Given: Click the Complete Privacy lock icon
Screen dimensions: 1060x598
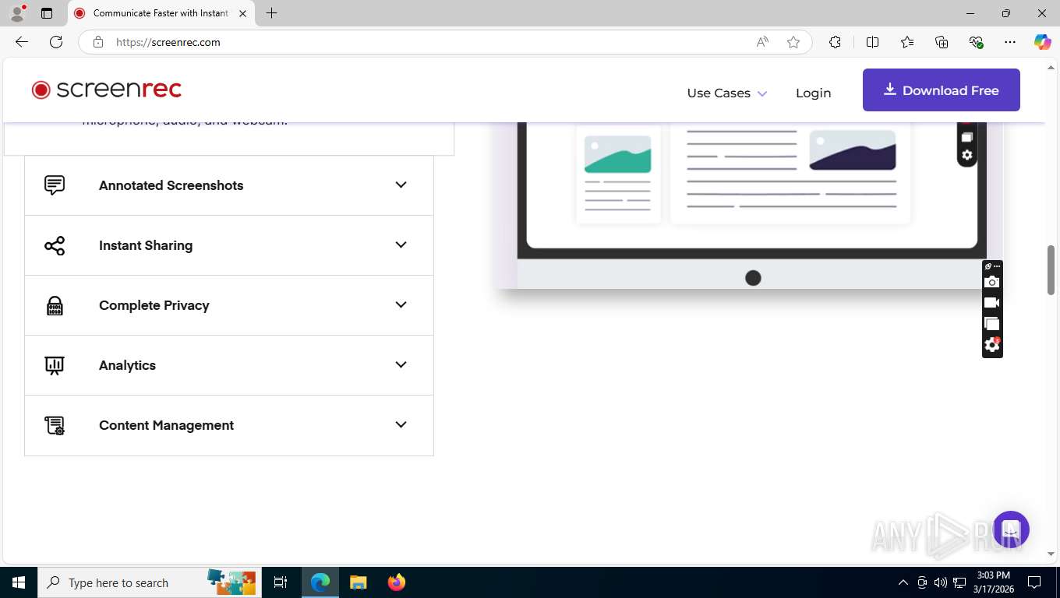Looking at the screenshot, I should [x=55, y=305].
